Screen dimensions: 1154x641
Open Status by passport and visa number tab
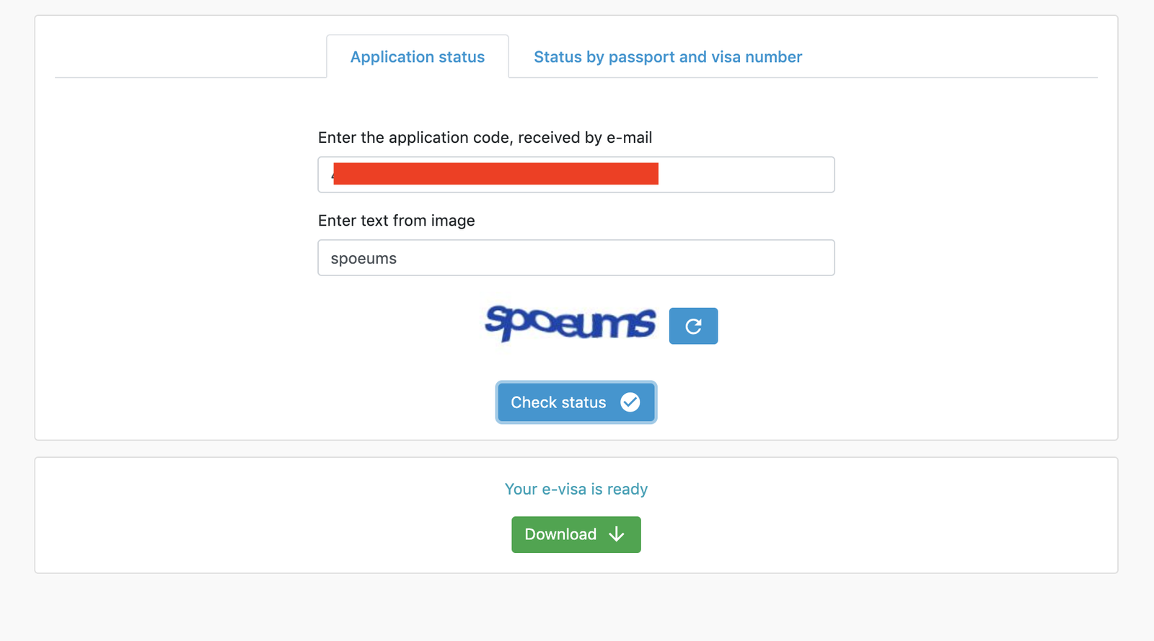[x=667, y=57]
